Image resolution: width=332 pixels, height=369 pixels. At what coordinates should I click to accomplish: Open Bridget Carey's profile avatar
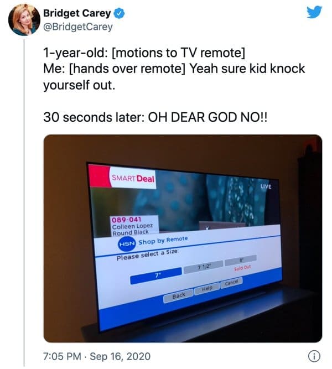(24, 19)
